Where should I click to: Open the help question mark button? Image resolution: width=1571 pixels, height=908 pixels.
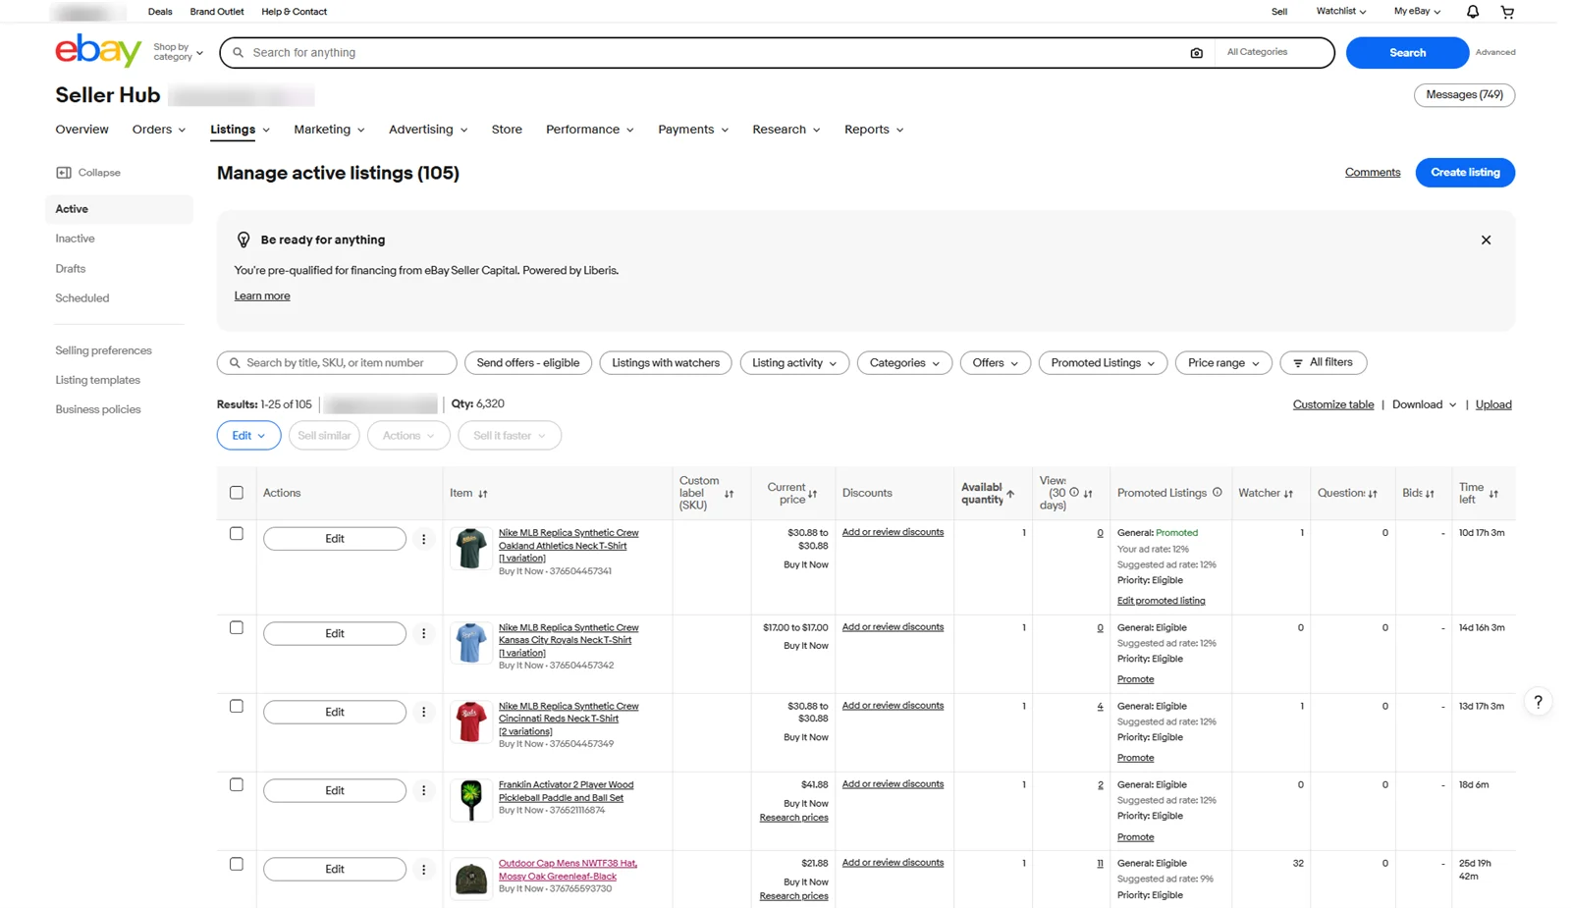tap(1538, 701)
